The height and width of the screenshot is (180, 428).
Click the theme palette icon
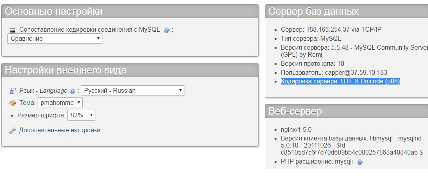(x=13, y=103)
